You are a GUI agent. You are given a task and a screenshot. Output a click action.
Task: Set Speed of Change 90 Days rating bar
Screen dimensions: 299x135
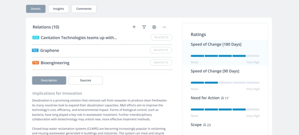pos(225,83)
